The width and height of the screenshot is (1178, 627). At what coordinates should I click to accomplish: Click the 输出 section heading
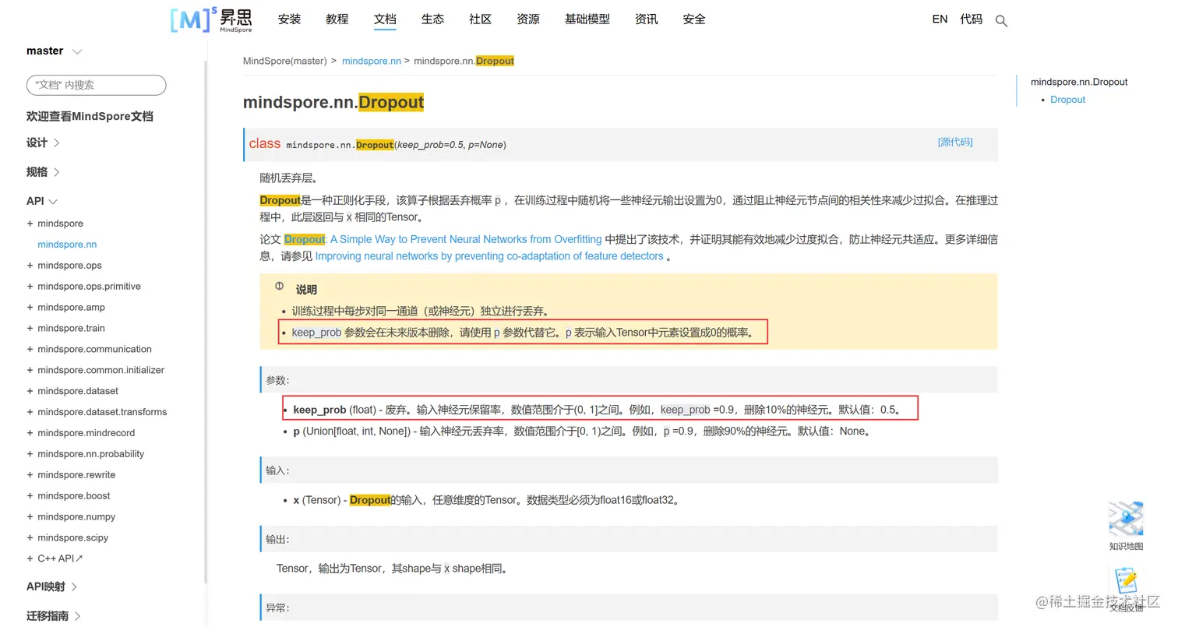click(277, 539)
